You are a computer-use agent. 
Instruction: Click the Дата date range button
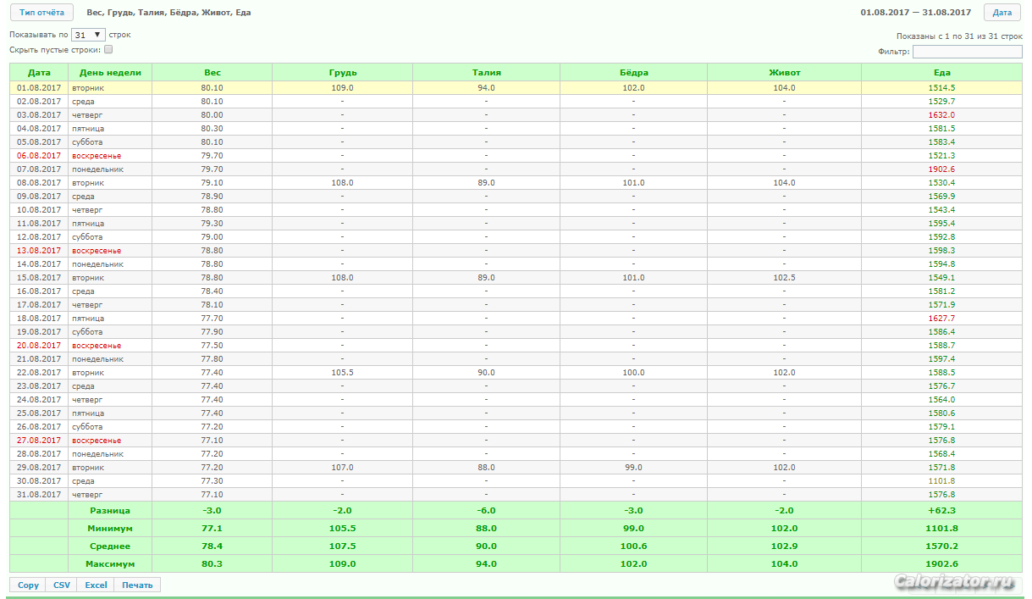1002,13
